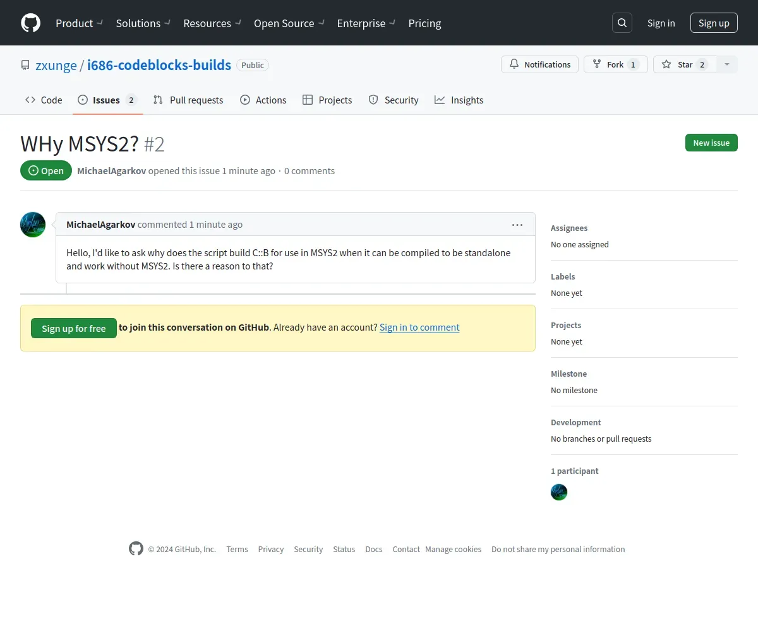Click Sign up for free button
Image resolution: width=758 pixels, height=631 pixels.
pyautogui.click(x=74, y=328)
